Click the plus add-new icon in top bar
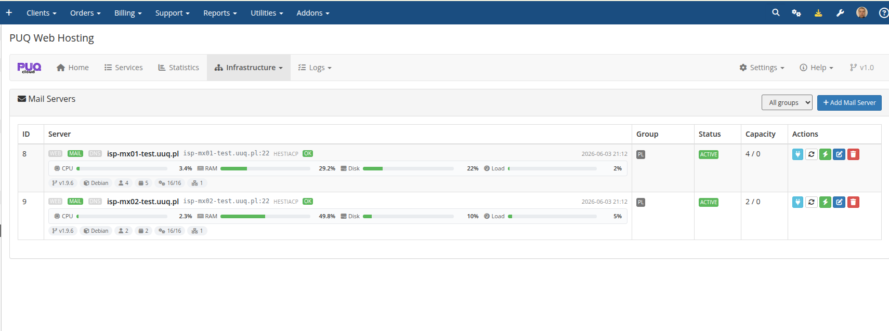This screenshot has width=889, height=331. pos(9,12)
